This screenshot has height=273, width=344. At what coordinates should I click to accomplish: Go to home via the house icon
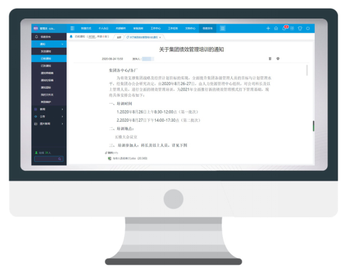(x=276, y=29)
